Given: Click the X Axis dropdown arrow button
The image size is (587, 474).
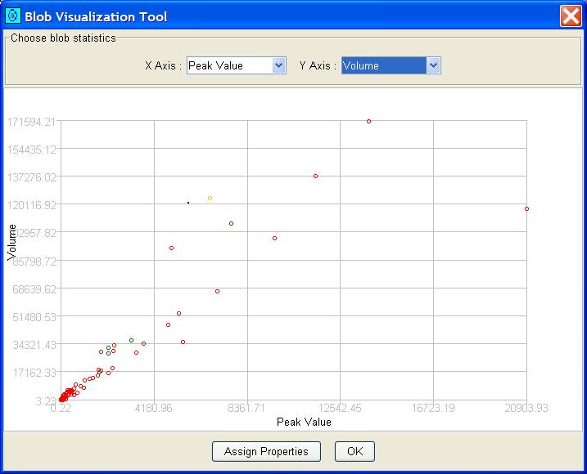Looking at the screenshot, I should click(x=279, y=65).
